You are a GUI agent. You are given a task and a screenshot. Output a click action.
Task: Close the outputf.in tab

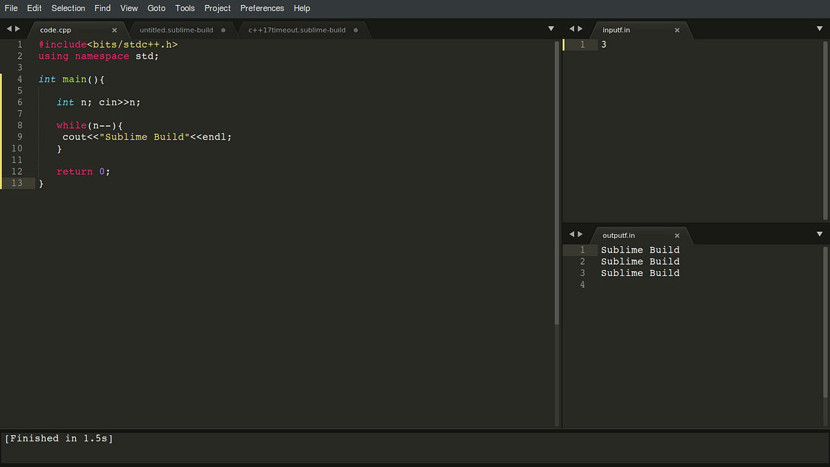pos(676,235)
